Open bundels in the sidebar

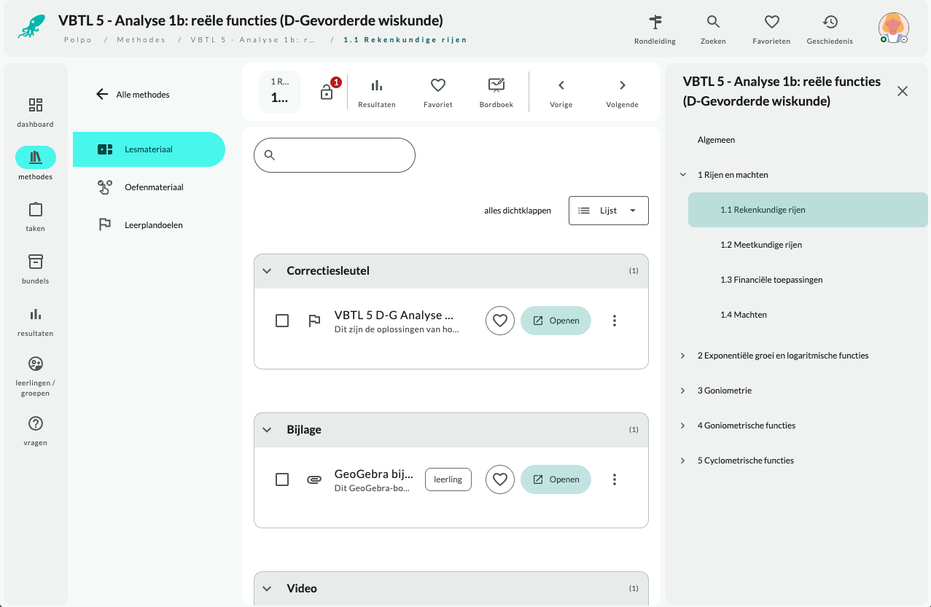[x=36, y=269]
